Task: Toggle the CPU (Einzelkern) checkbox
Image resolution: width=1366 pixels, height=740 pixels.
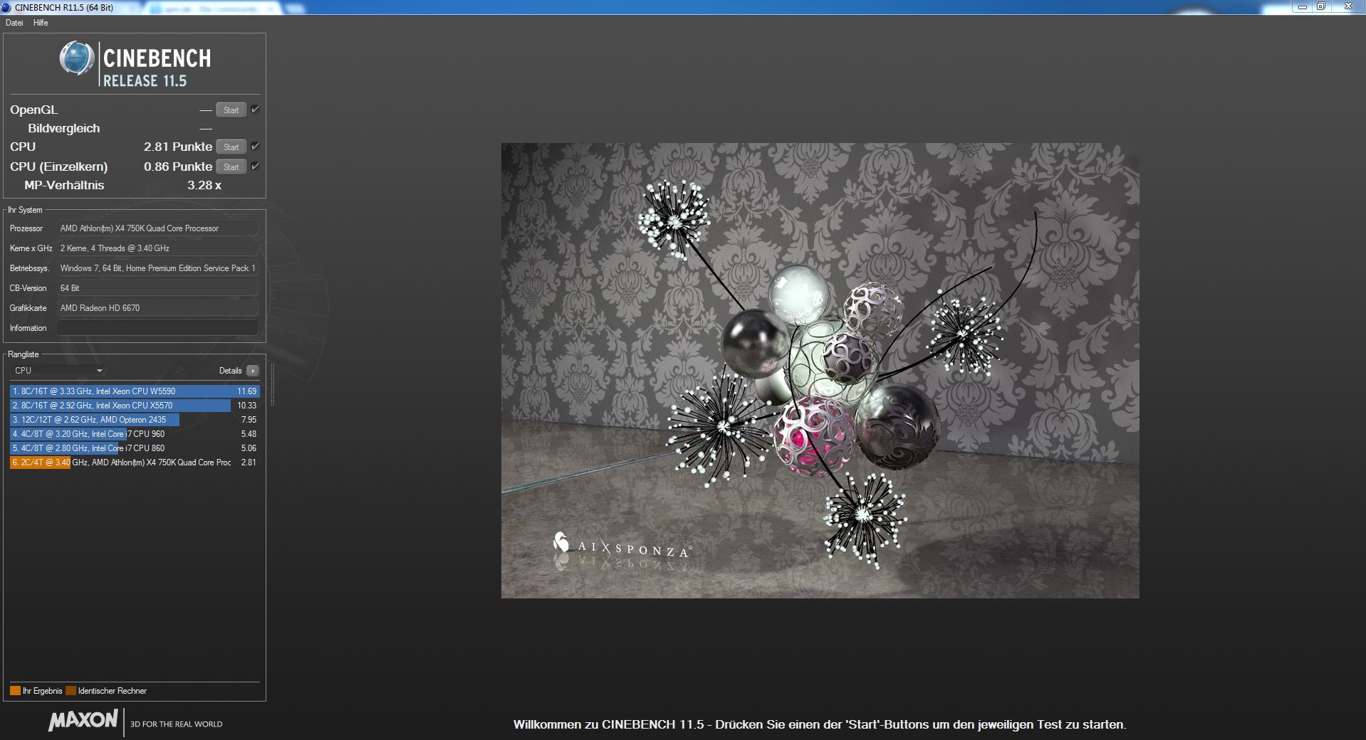Action: (x=255, y=166)
